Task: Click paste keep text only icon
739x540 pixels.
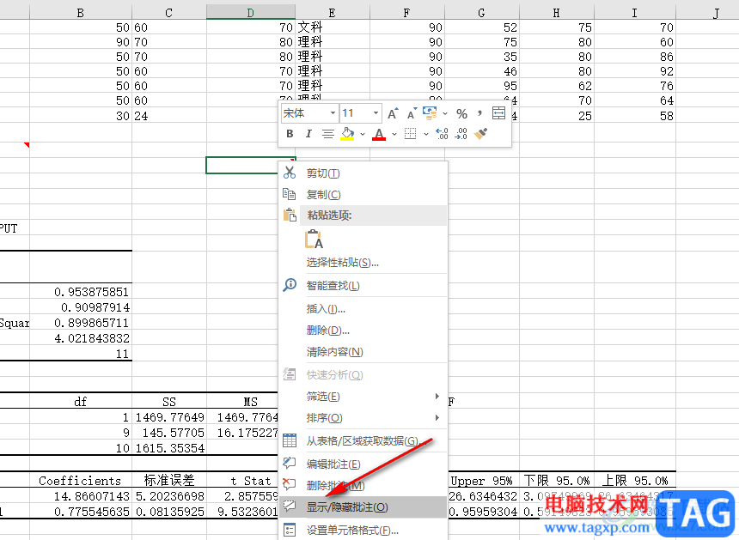Action: pyautogui.click(x=314, y=240)
